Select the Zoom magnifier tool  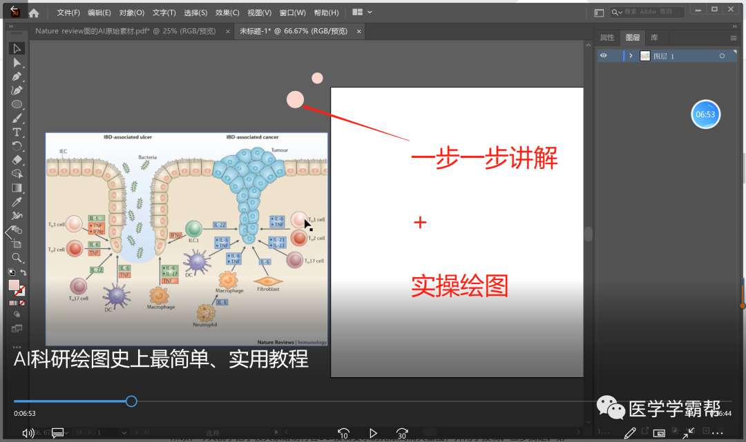[x=17, y=258]
